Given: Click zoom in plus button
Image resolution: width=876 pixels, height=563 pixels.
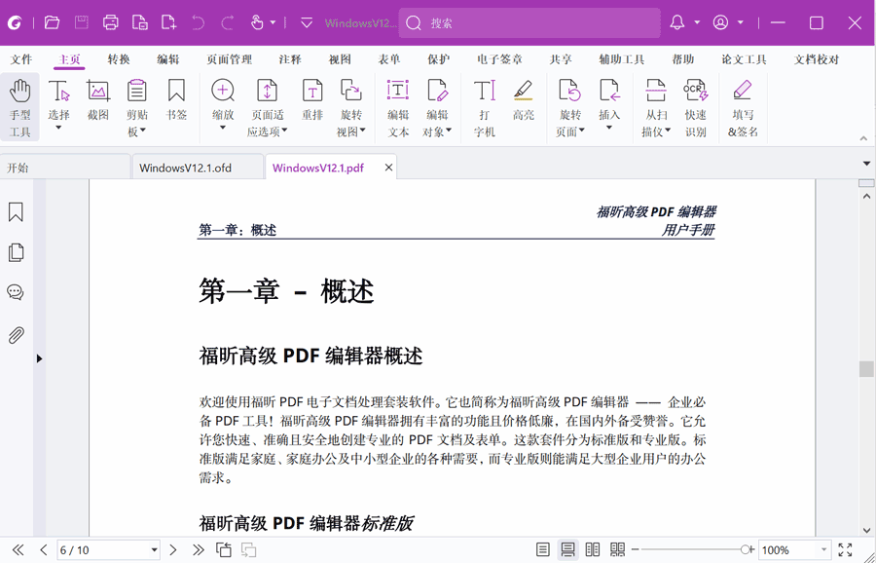Looking at the screenshot, I should (752, 550).
